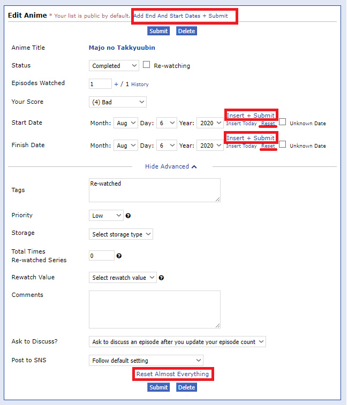Collapse the Hide Advanced section
348x405 pixels.
tap(171, 166)
